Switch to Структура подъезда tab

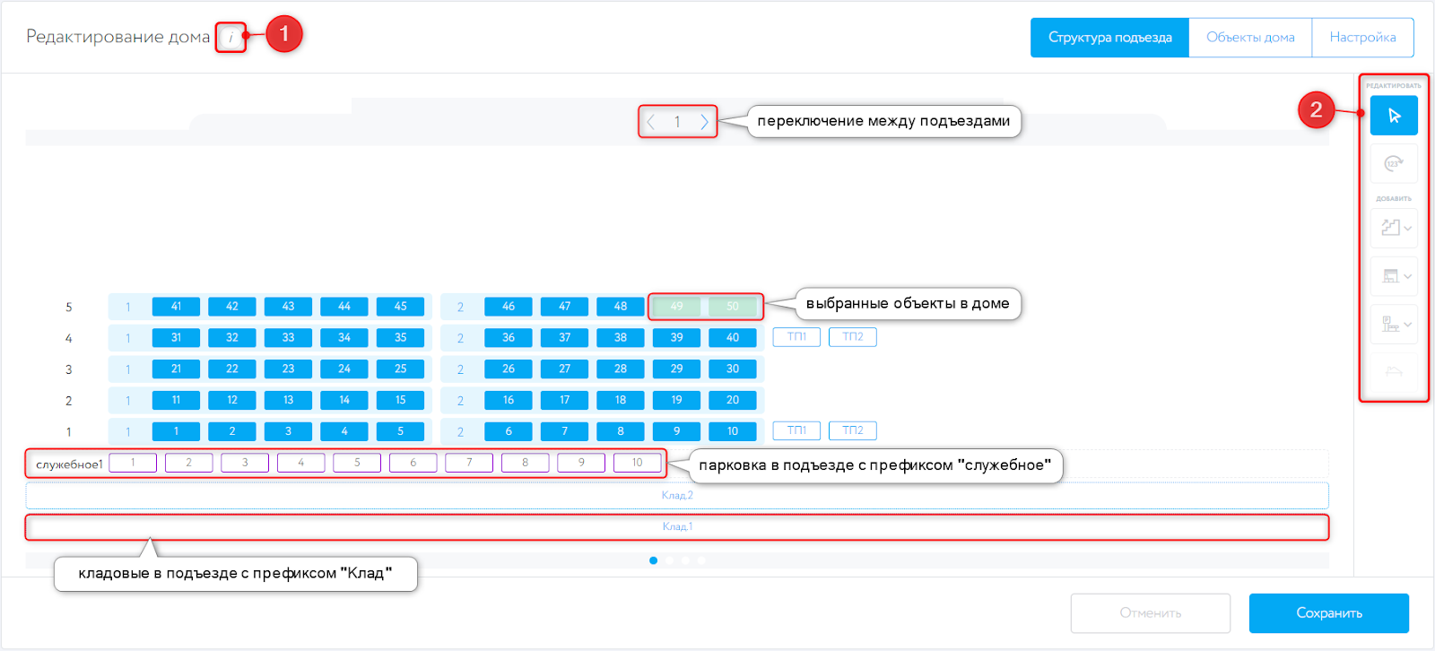(1109, 38)
